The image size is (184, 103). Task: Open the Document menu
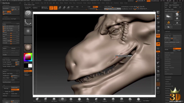coord(37,3)
